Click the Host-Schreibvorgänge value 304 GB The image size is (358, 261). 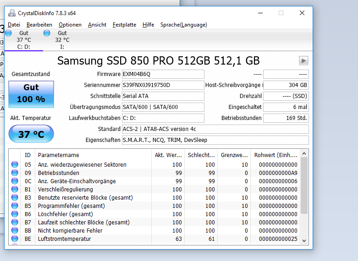pos(286,85)
